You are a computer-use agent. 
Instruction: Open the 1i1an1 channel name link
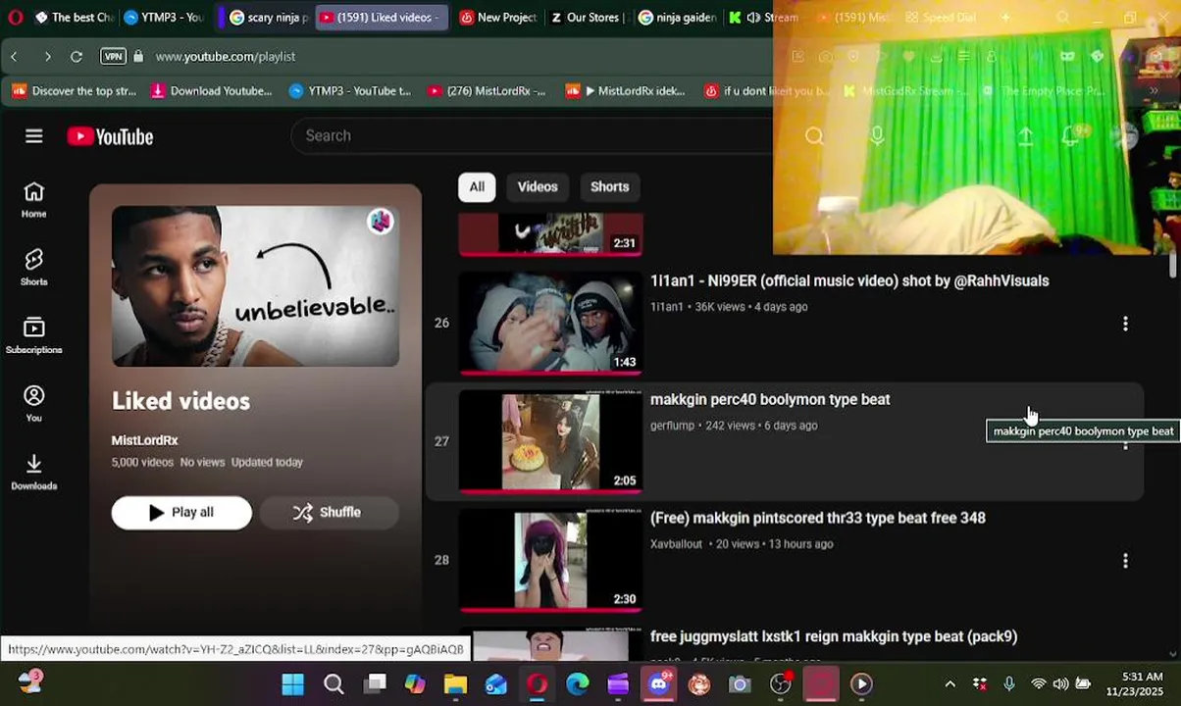click(x=667, y=307)
